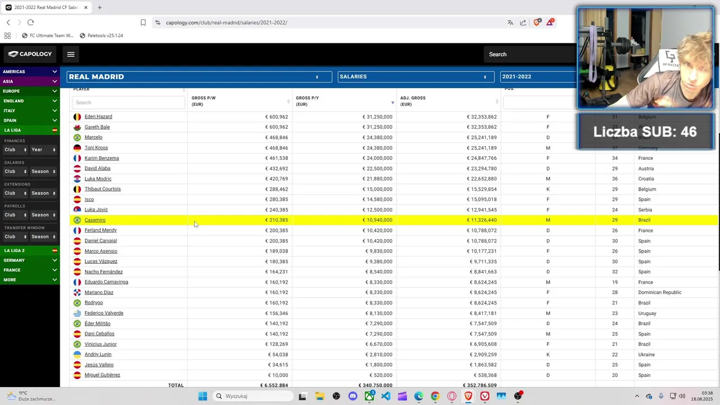720x405 pixels.
Task: Open the Eden Hazard player link
Action: 98,116
